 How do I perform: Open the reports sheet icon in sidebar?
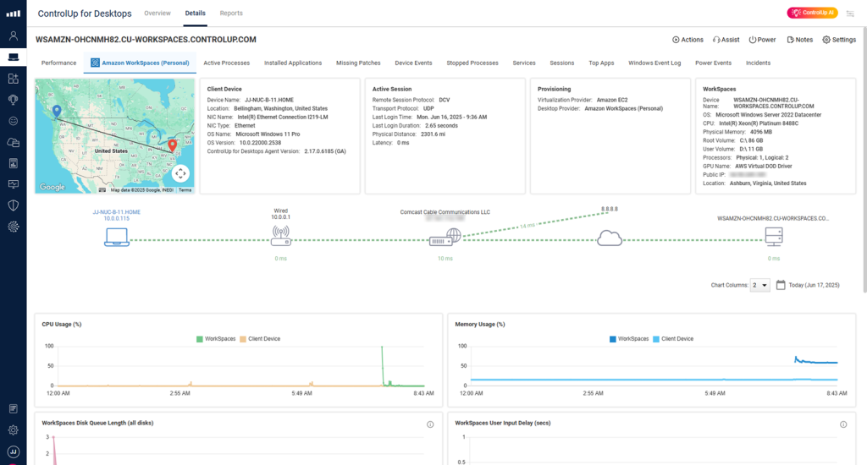(x=14, y=163)
